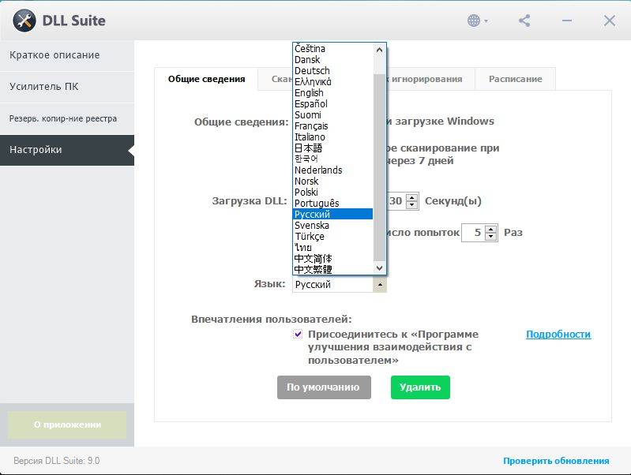The width and height of the screenshot is (631, 475).
Task: Click the О приложении button
Action: (67, 425)
